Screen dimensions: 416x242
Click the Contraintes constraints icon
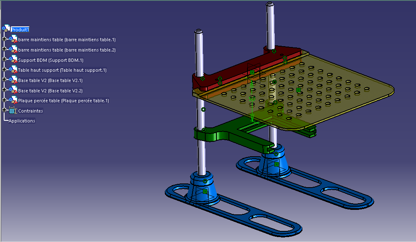point(13,110)
